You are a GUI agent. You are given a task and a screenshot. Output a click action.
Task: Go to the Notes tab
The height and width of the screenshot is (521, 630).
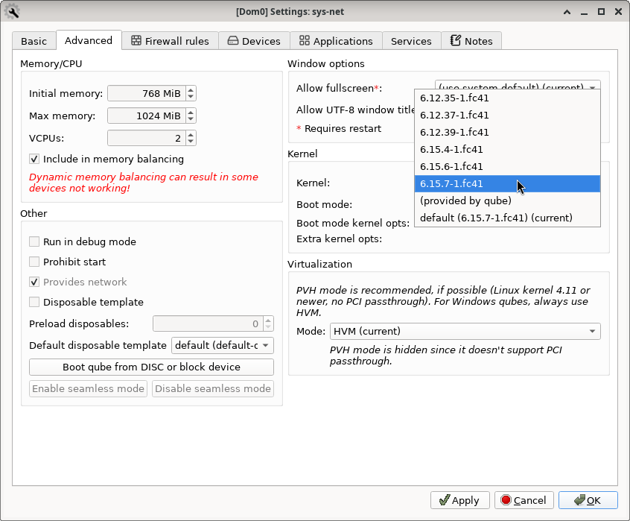[471, 41]
